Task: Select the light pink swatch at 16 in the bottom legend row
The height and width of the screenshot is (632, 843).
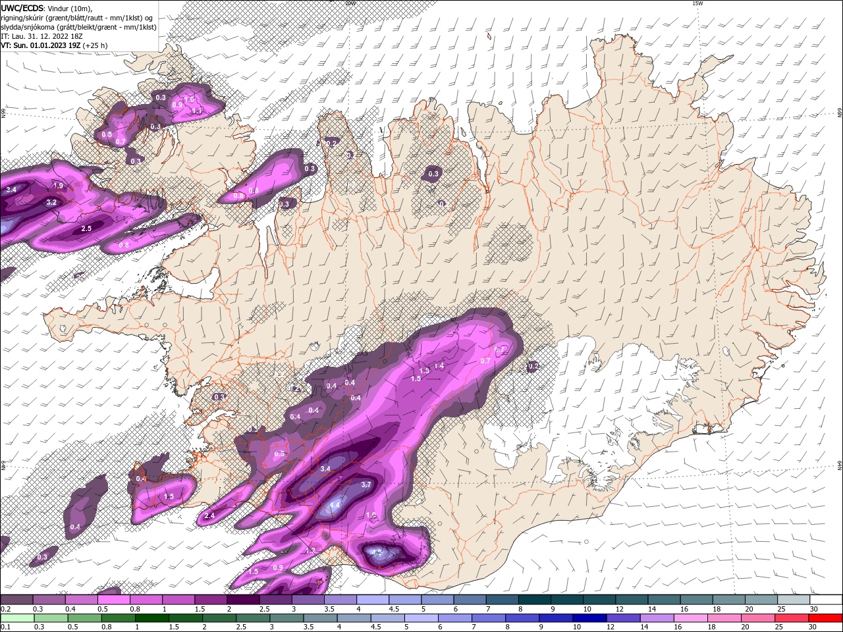Action: (691, 618)
